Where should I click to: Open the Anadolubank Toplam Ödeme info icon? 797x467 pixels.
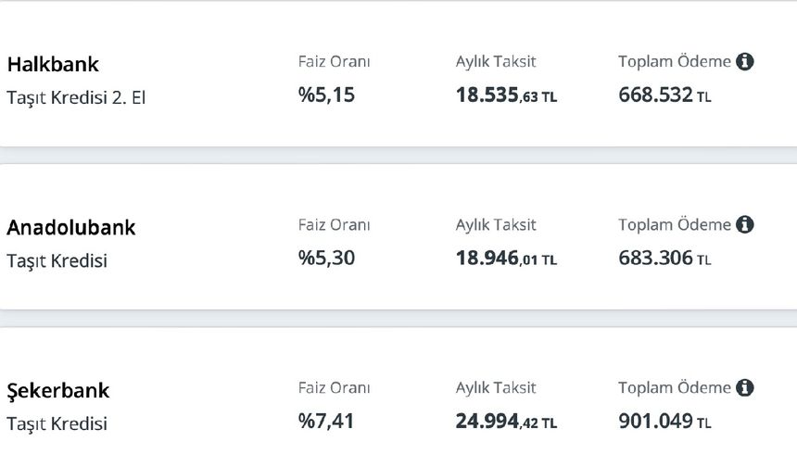745,224
